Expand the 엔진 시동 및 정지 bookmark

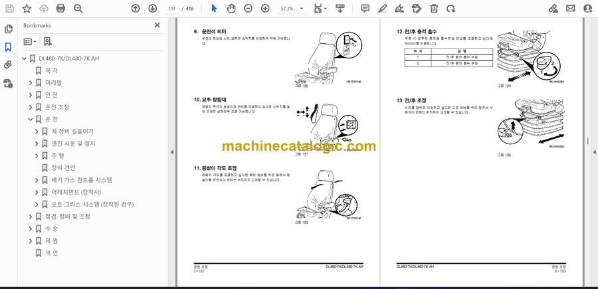click(37, 144)
